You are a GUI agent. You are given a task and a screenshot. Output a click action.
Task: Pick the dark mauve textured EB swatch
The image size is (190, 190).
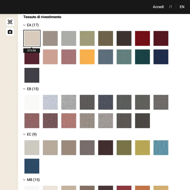pyautogui.click(x=50, y=121)
